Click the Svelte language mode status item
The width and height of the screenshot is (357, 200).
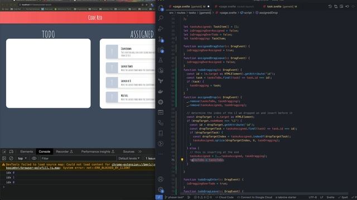tap(330, 197)
